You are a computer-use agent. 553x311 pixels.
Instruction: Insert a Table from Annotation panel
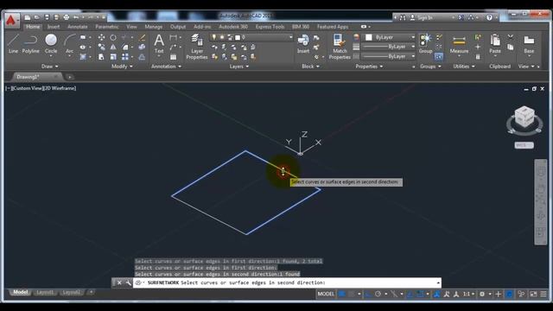pos(173,57)
